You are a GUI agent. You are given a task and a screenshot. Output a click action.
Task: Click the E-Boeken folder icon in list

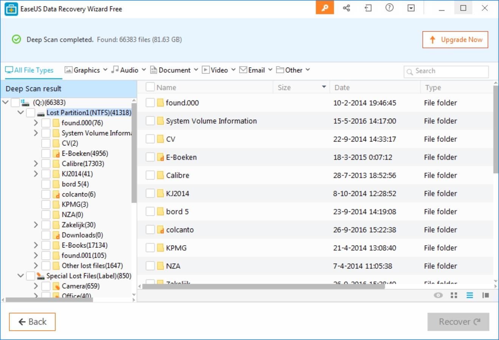pos(160,157)
